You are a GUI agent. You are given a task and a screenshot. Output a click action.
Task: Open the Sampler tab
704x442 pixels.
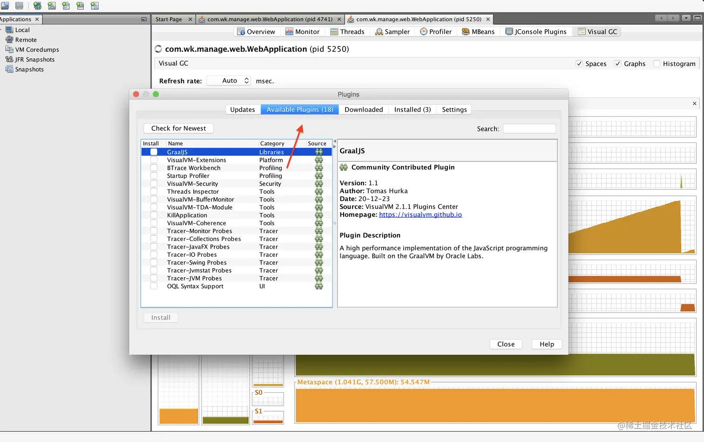pos(393,32)
